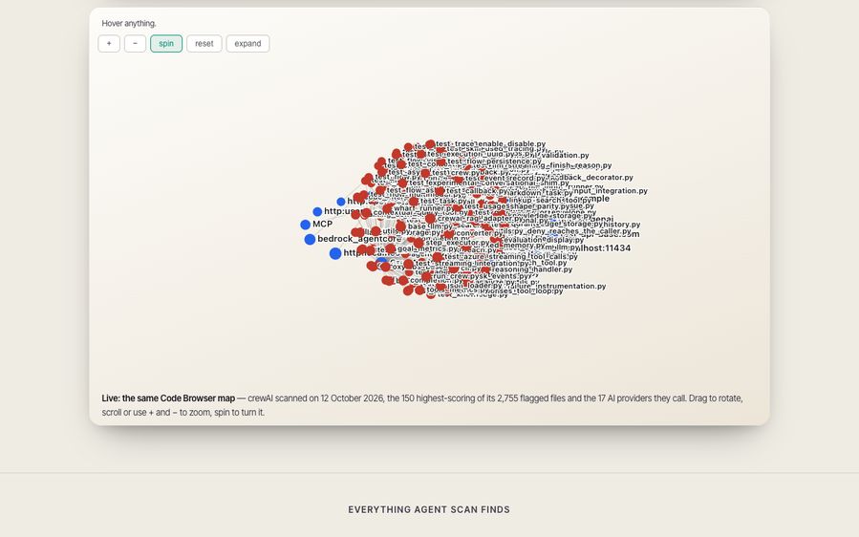
Task: Zoom out with the − button
Action: tap(136, 44)
